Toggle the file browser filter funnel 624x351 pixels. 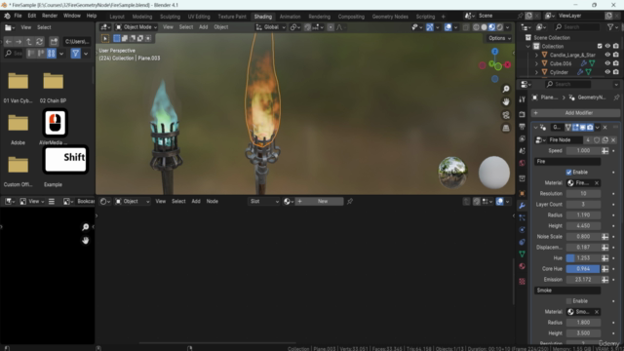point(75,54)
